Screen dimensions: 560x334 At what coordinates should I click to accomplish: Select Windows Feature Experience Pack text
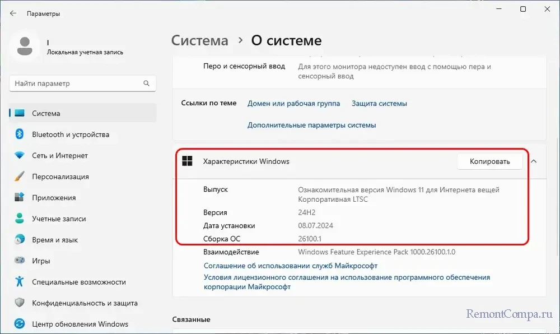tap(377, 252)
